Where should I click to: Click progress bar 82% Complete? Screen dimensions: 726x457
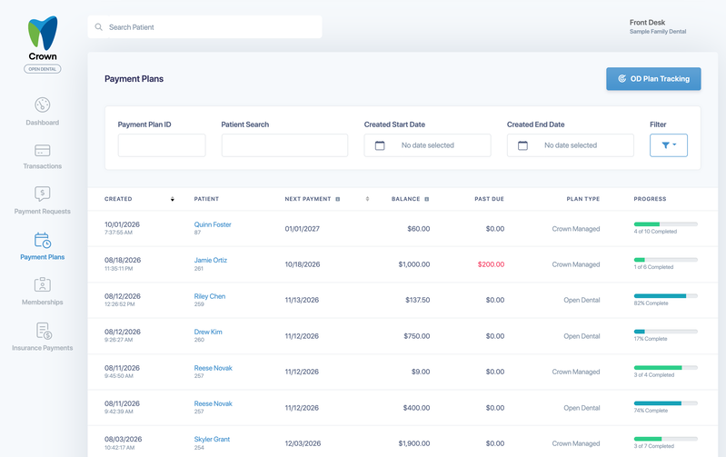click(x=666, y=296)
